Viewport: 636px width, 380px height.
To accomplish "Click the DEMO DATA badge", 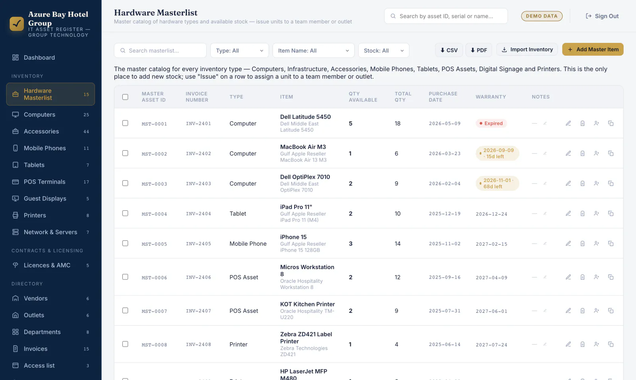I will click(542, 16).
